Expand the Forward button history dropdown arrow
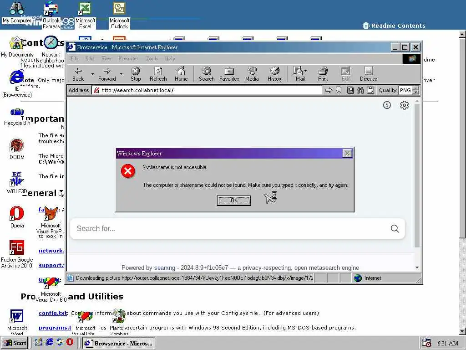 tap(121, 74)
